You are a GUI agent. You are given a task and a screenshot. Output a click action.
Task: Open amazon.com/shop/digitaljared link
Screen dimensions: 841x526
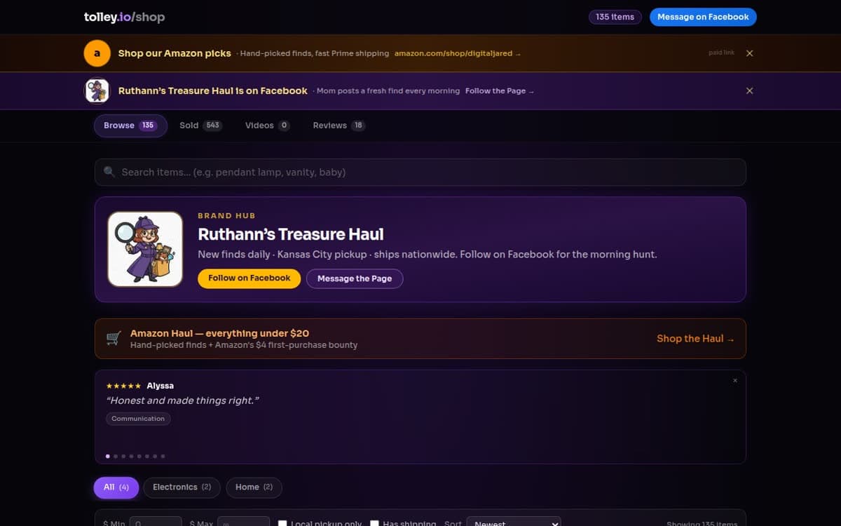click(457, 53)
